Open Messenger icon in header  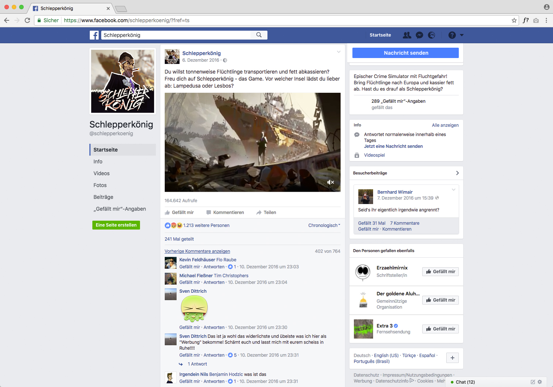419,35
